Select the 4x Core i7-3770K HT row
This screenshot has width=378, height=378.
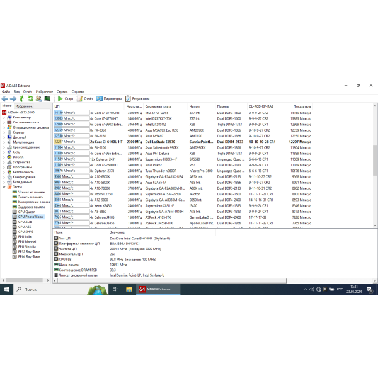[183, 113]
